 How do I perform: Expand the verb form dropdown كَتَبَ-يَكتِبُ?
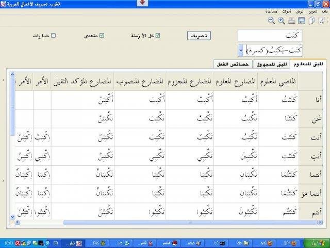coord(241,50)
